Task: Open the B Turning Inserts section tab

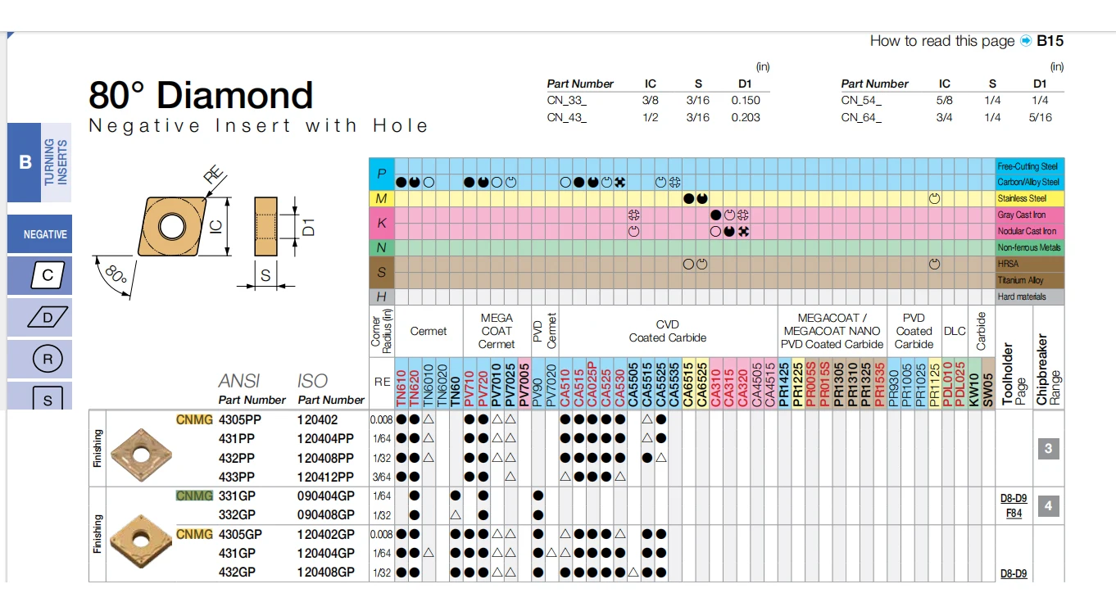Action: tap(39, 162)
